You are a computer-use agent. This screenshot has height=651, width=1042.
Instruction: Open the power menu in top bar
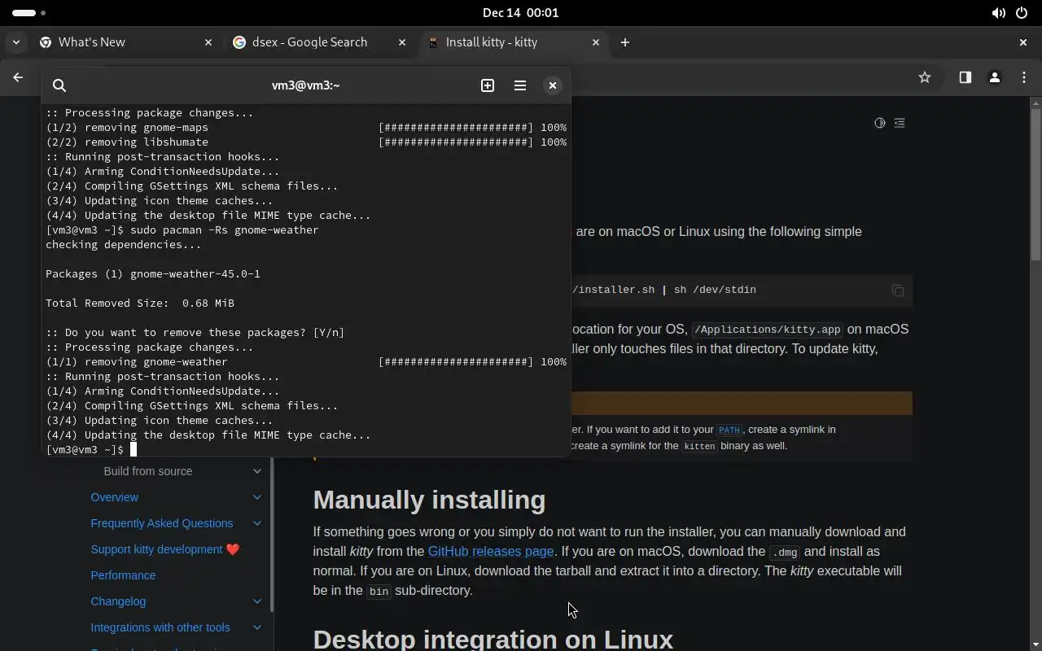click(1022, 13)
